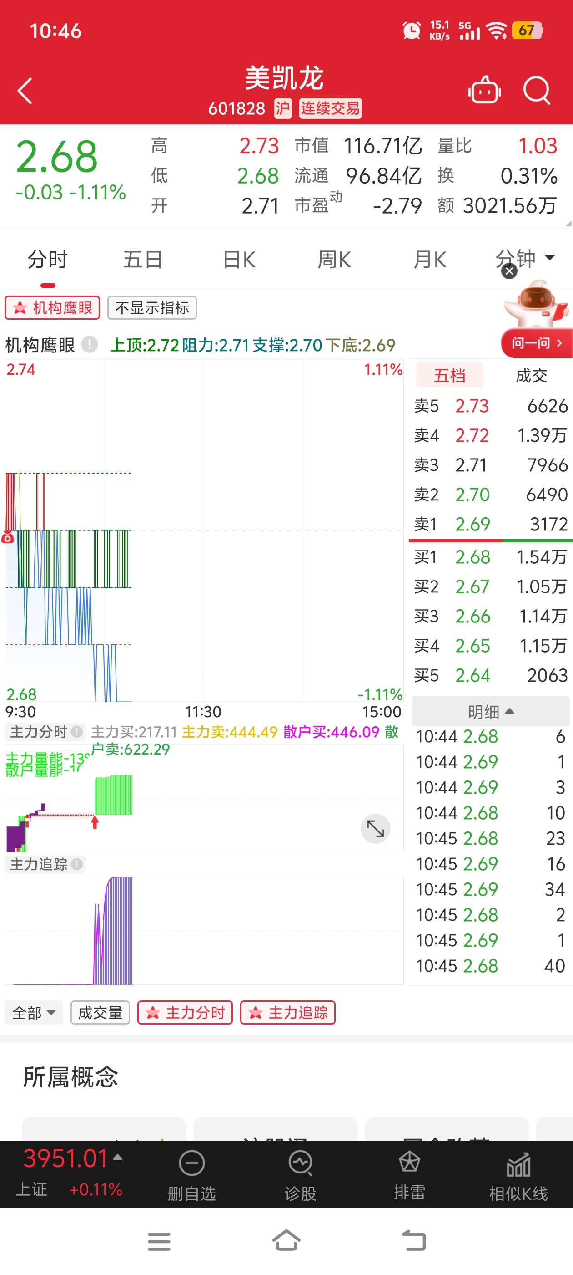
Task: Select the 成交 tab
Action: coord(532,375)
